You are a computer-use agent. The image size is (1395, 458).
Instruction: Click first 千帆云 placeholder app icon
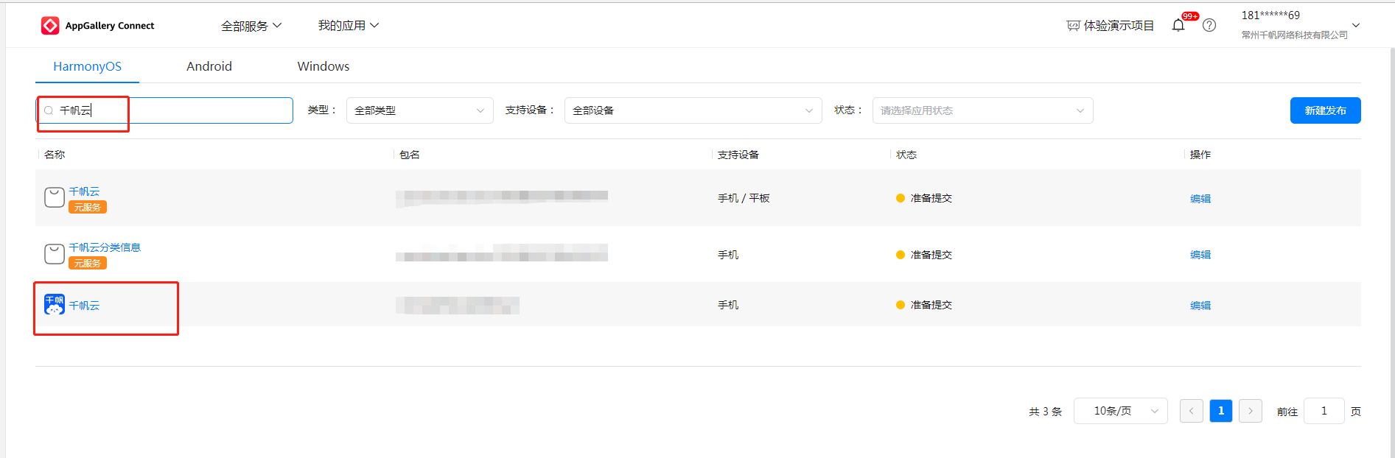point(55,197)
